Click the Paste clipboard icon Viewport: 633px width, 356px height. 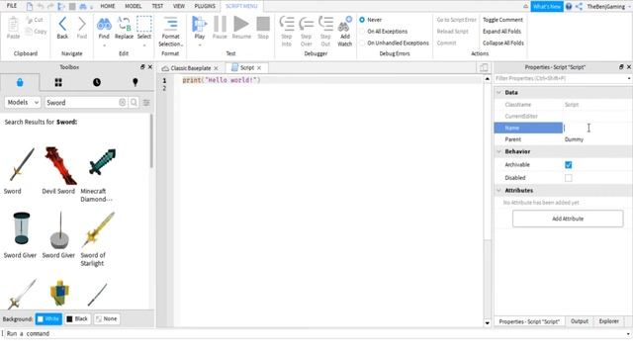(x=13, y=25)
